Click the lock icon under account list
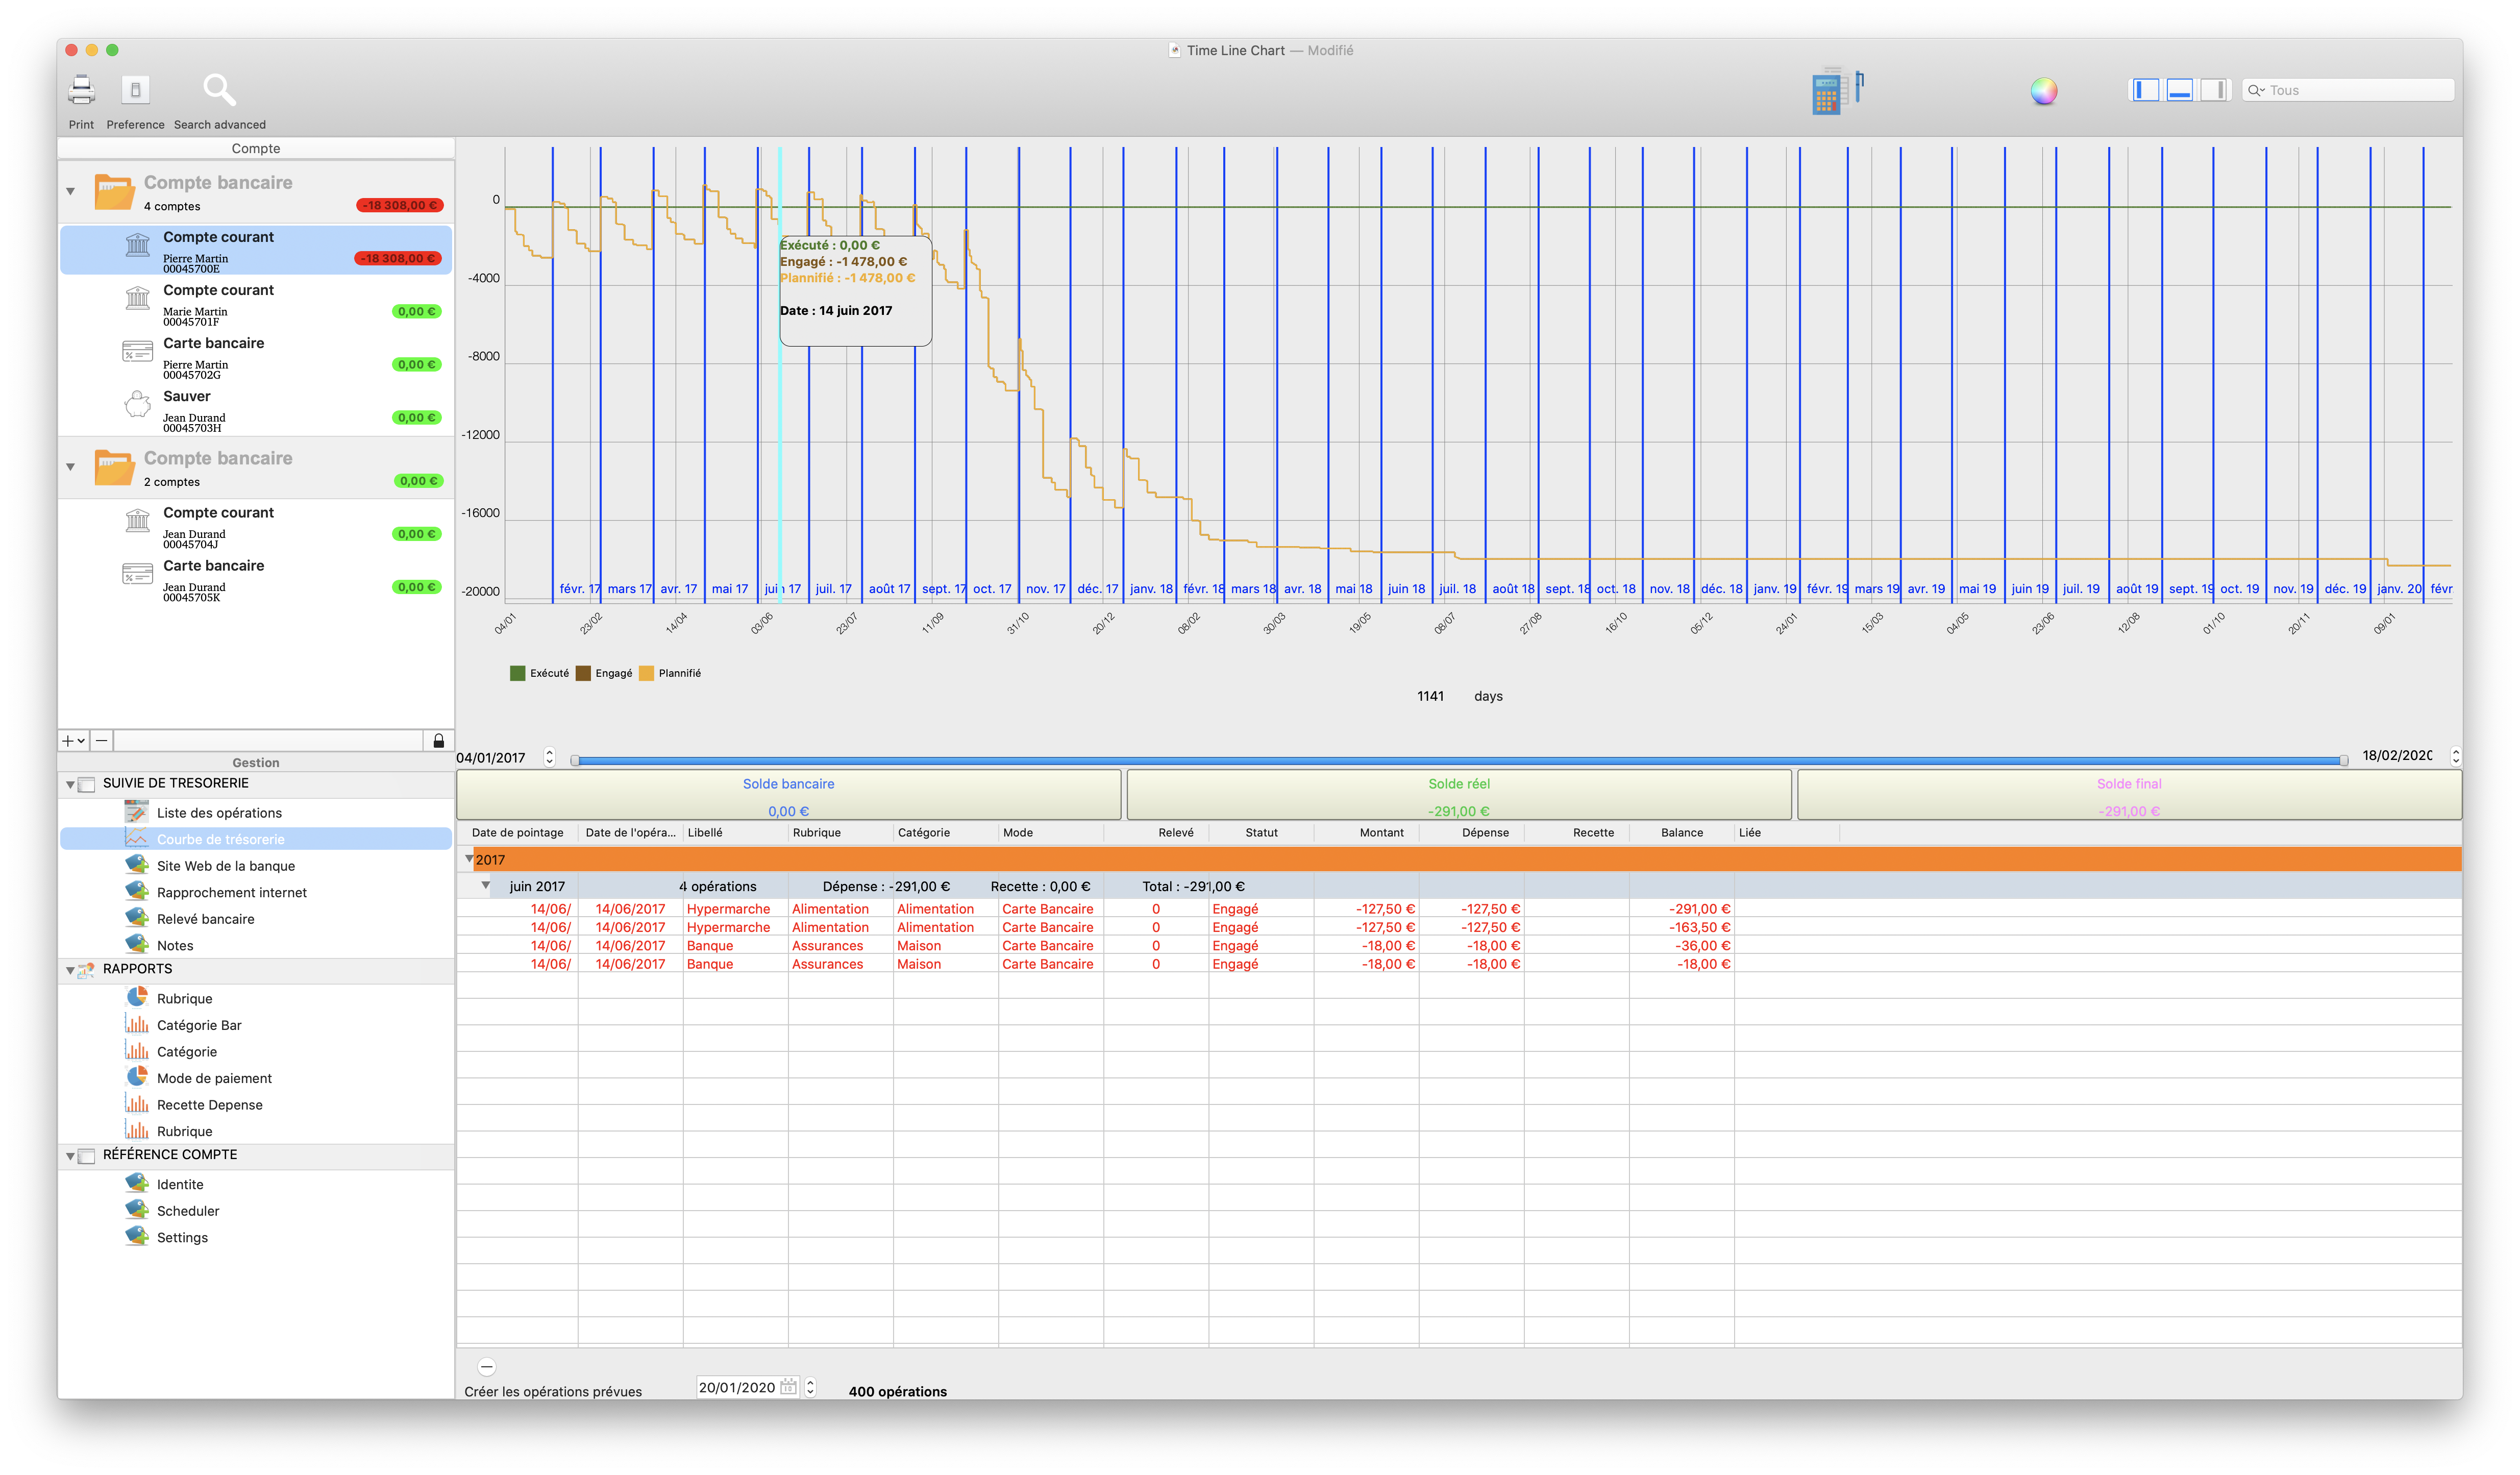Image resolution: width=2520 pixels, height=1475 pixels. tap(438, 741)
